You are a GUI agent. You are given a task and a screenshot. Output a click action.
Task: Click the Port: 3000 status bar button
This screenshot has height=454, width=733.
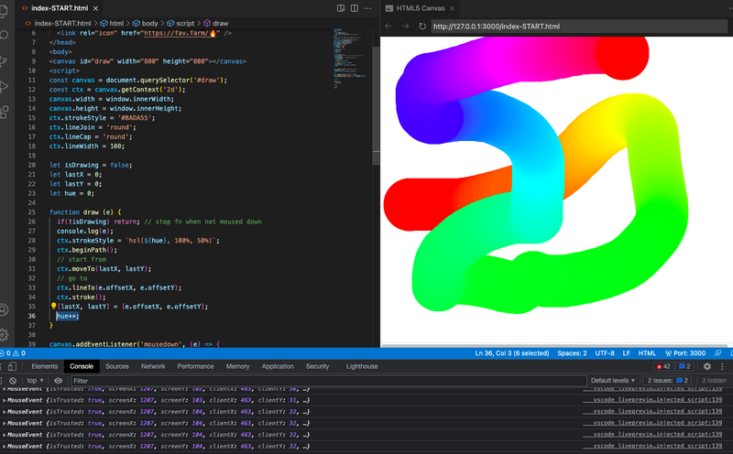[684, 352]
